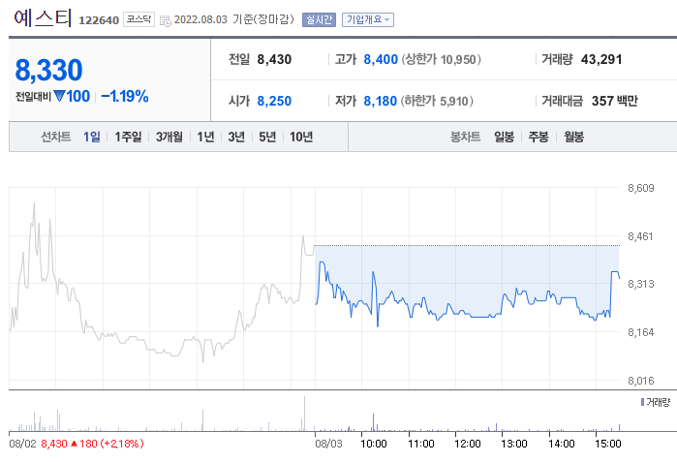Viewport: 677px width, 462px height.
Task: Click the down-triangle change indicator
Action: point(60,96)
